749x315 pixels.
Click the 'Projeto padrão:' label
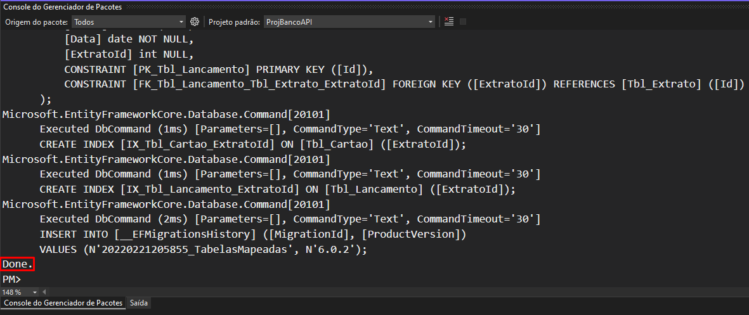[x=234, y=22]
